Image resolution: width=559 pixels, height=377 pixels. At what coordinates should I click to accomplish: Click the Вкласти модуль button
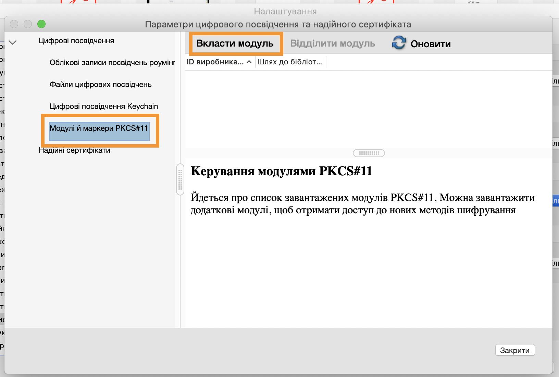[235, 43]
